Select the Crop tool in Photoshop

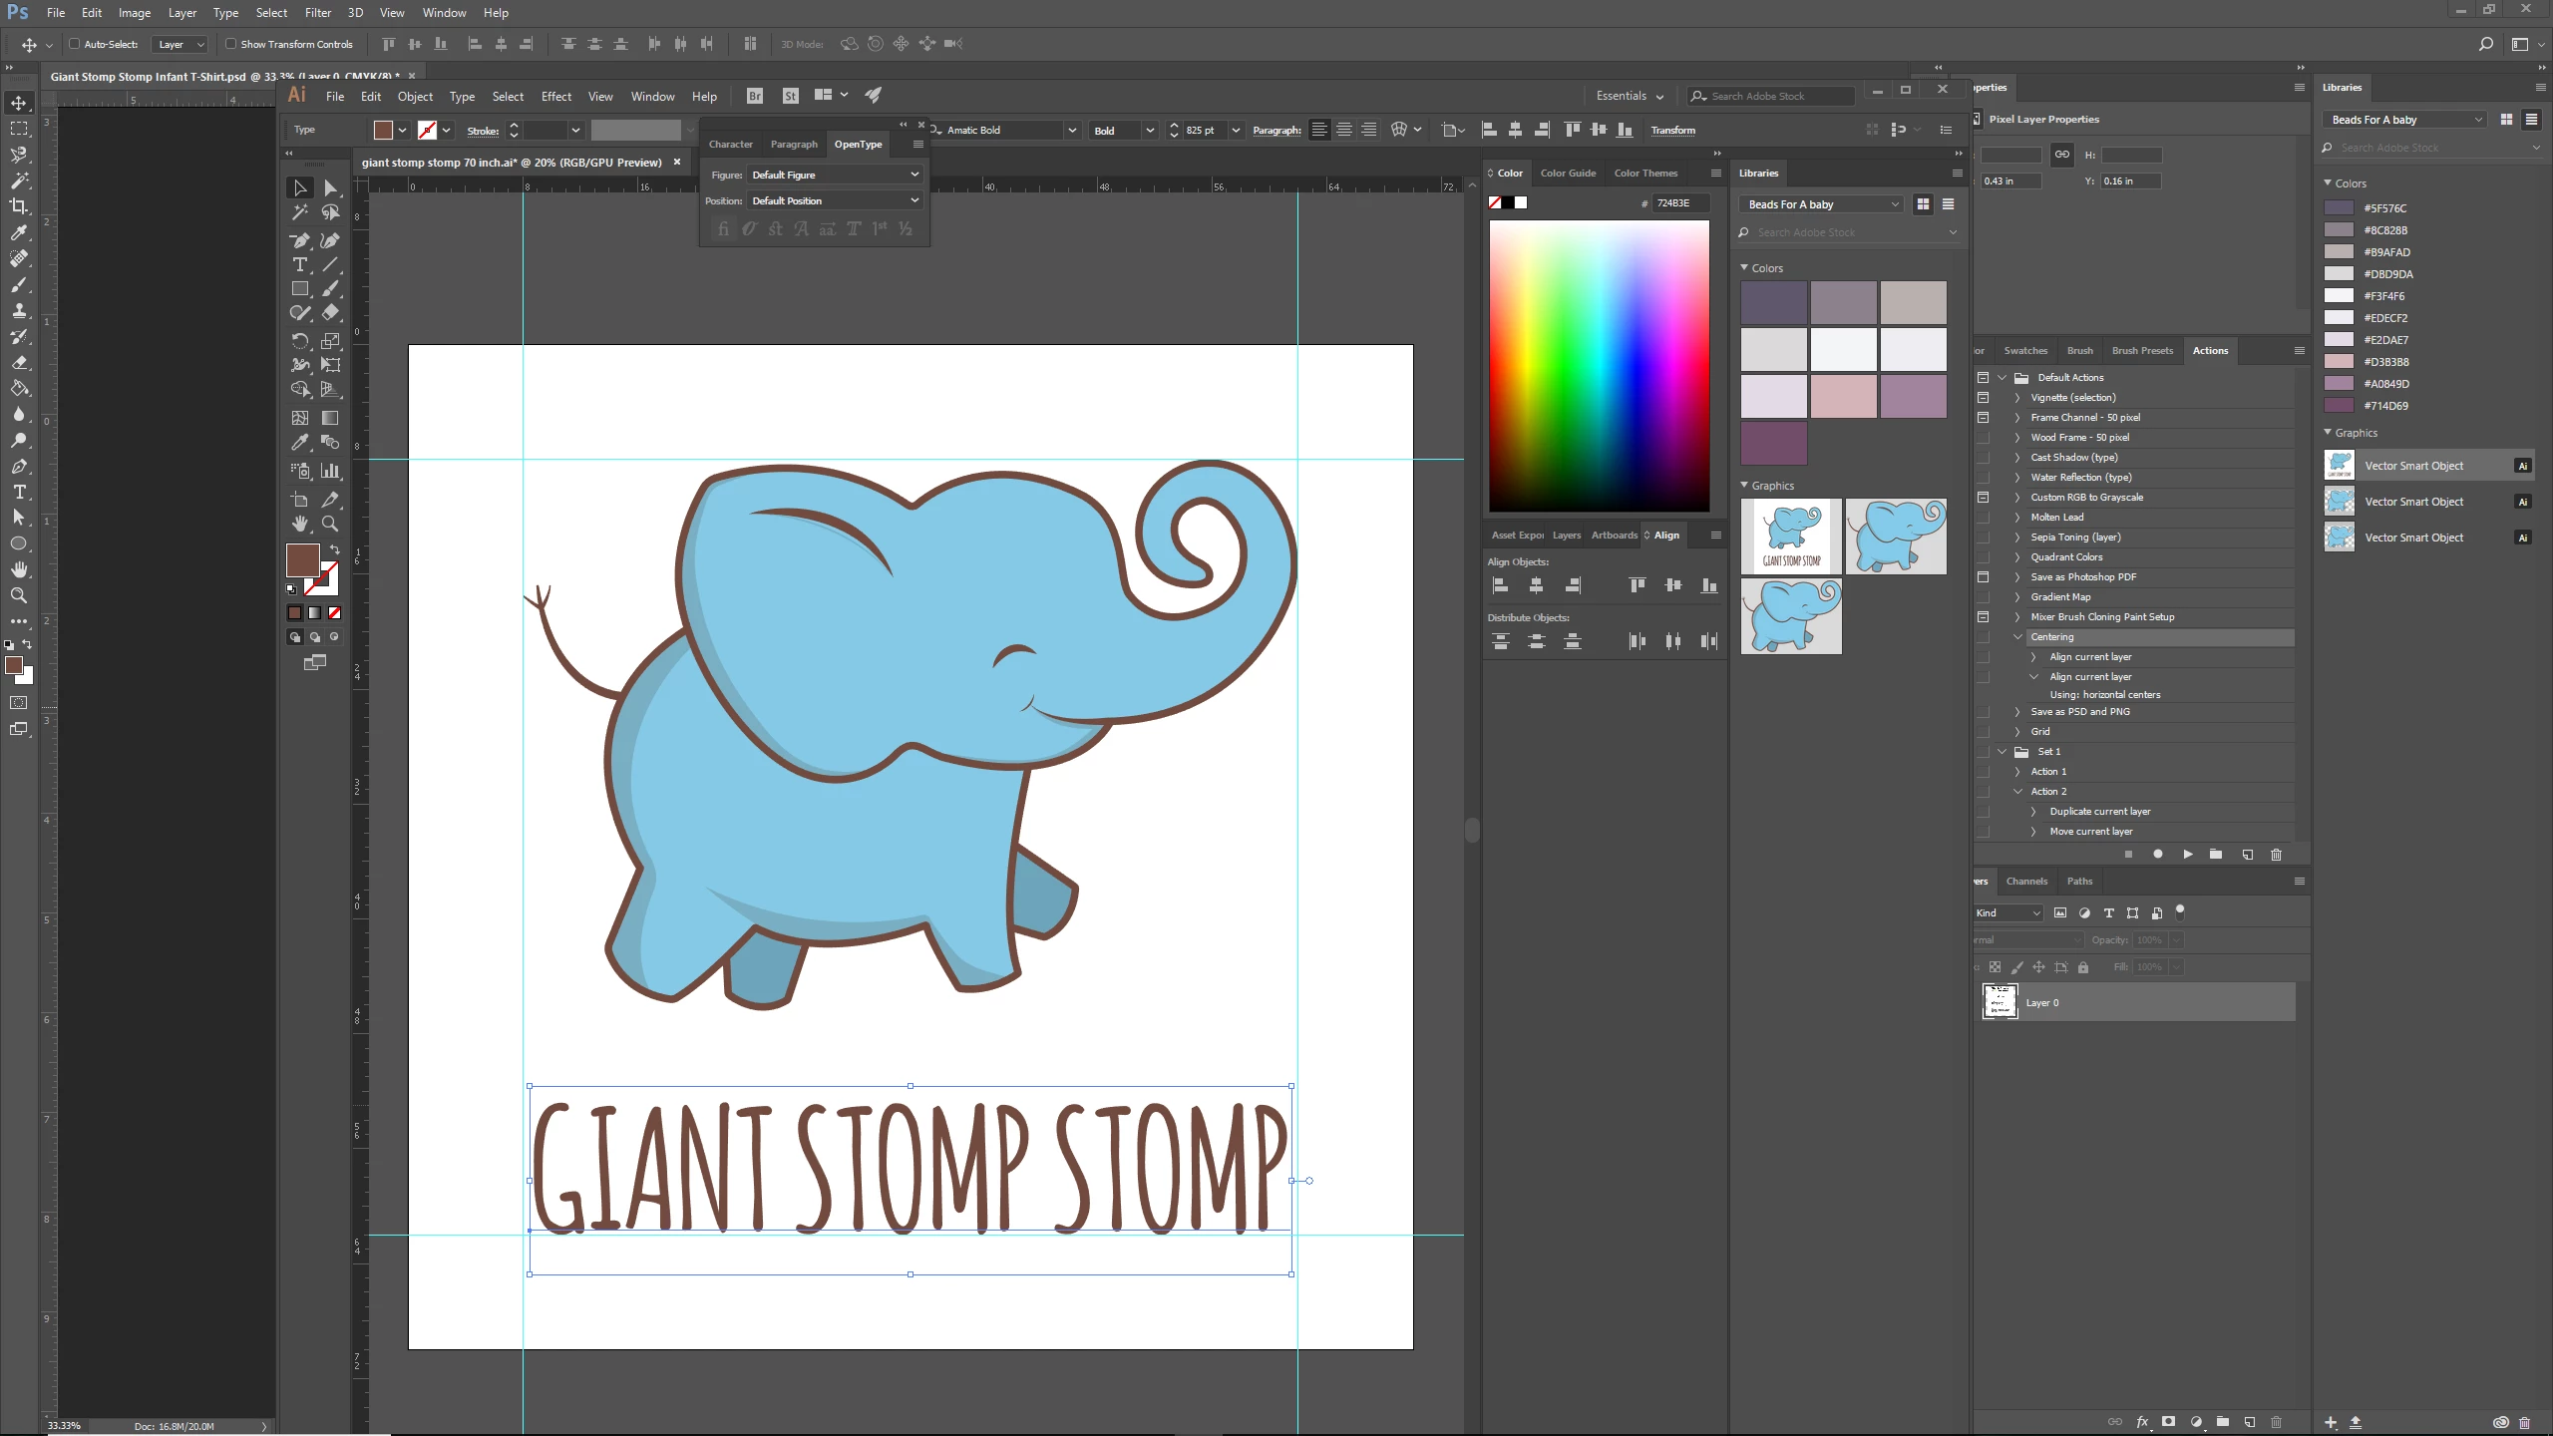pyautogui.click(x=19, y=206)
